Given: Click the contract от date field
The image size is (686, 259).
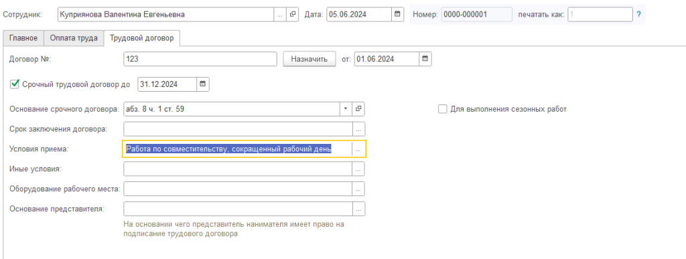Looking at the screenshot, I should (387, 59).
